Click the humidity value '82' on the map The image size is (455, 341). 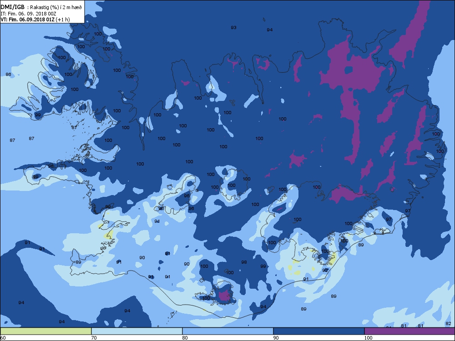coord(448,323)
